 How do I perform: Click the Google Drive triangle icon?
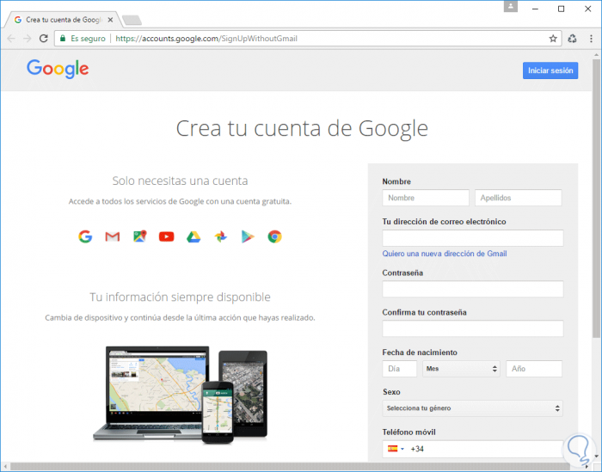[193, 237]
